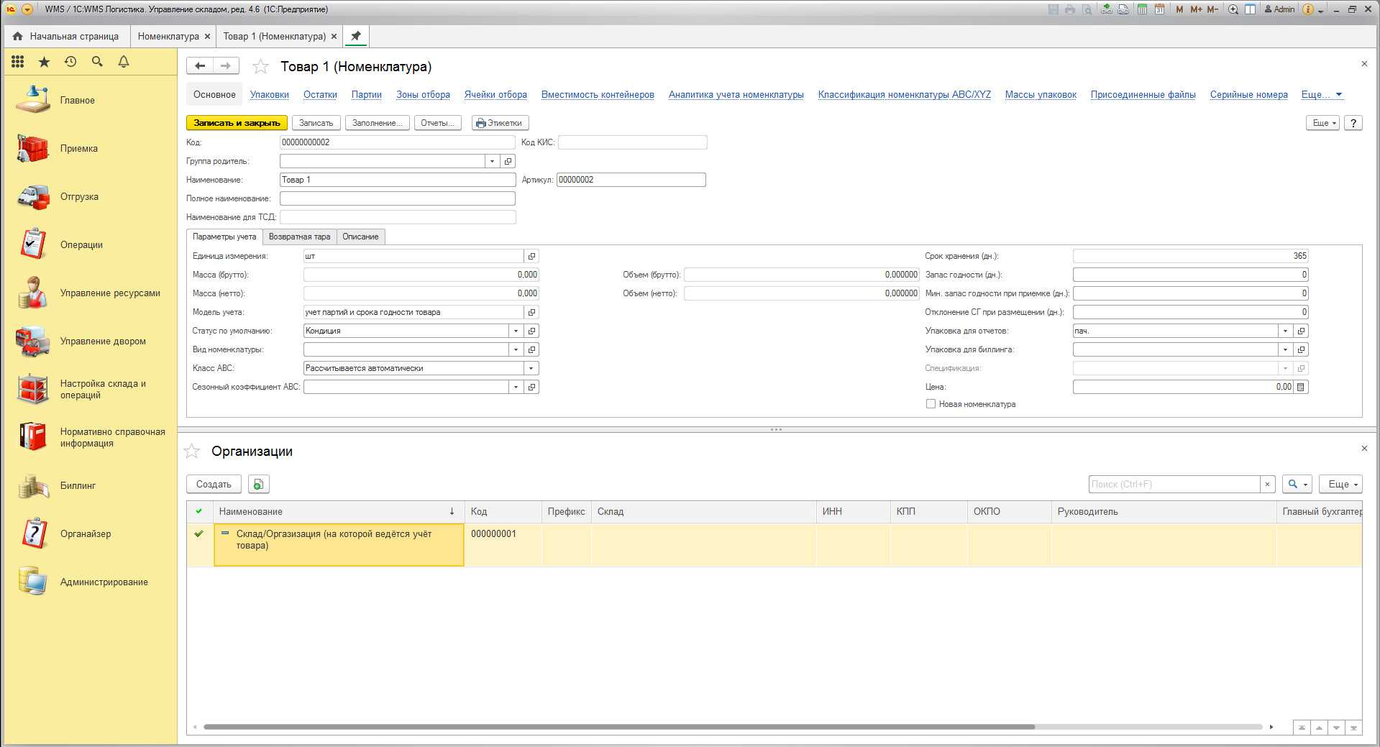Add Товар 1 to favorites star
Viewport: 1380px width, 747px height.
pos(260,67)
